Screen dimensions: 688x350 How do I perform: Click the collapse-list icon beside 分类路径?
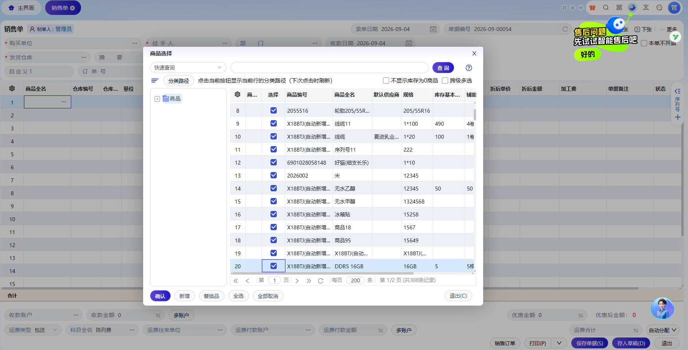[155, 81]
